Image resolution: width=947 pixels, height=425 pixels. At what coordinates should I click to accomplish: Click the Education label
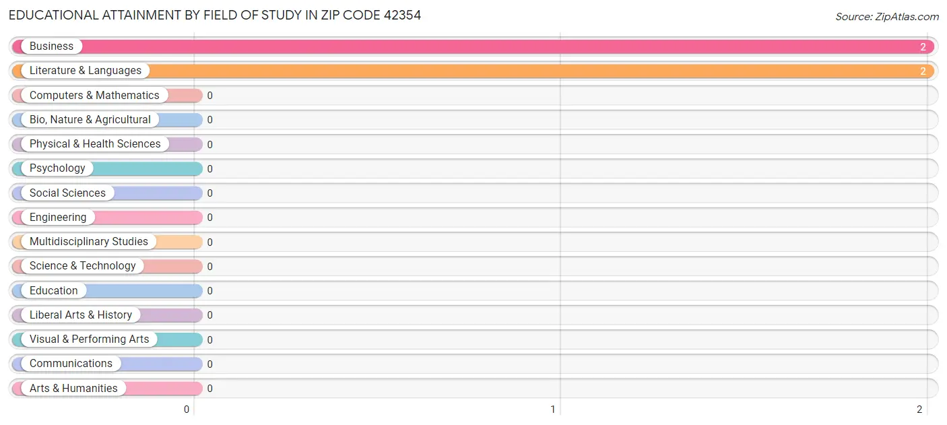point(54,291)
